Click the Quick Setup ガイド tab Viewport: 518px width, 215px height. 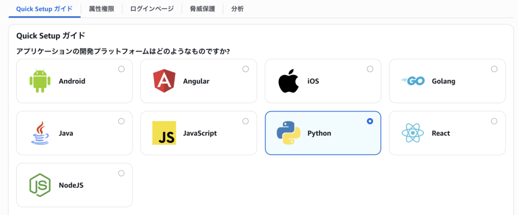coord(45,9)
